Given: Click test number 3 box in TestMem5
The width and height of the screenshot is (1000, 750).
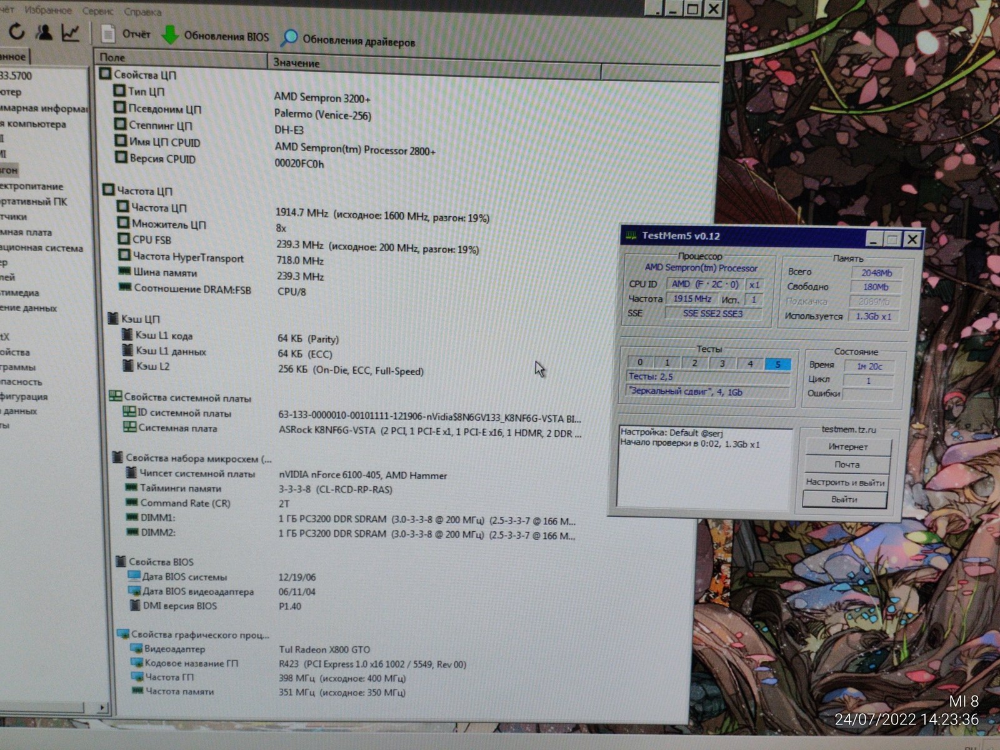Looking at the screenshot, I should [722, 363].
